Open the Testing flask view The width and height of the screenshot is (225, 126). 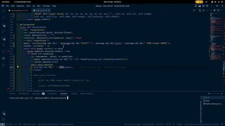click(x=3, y=45)
